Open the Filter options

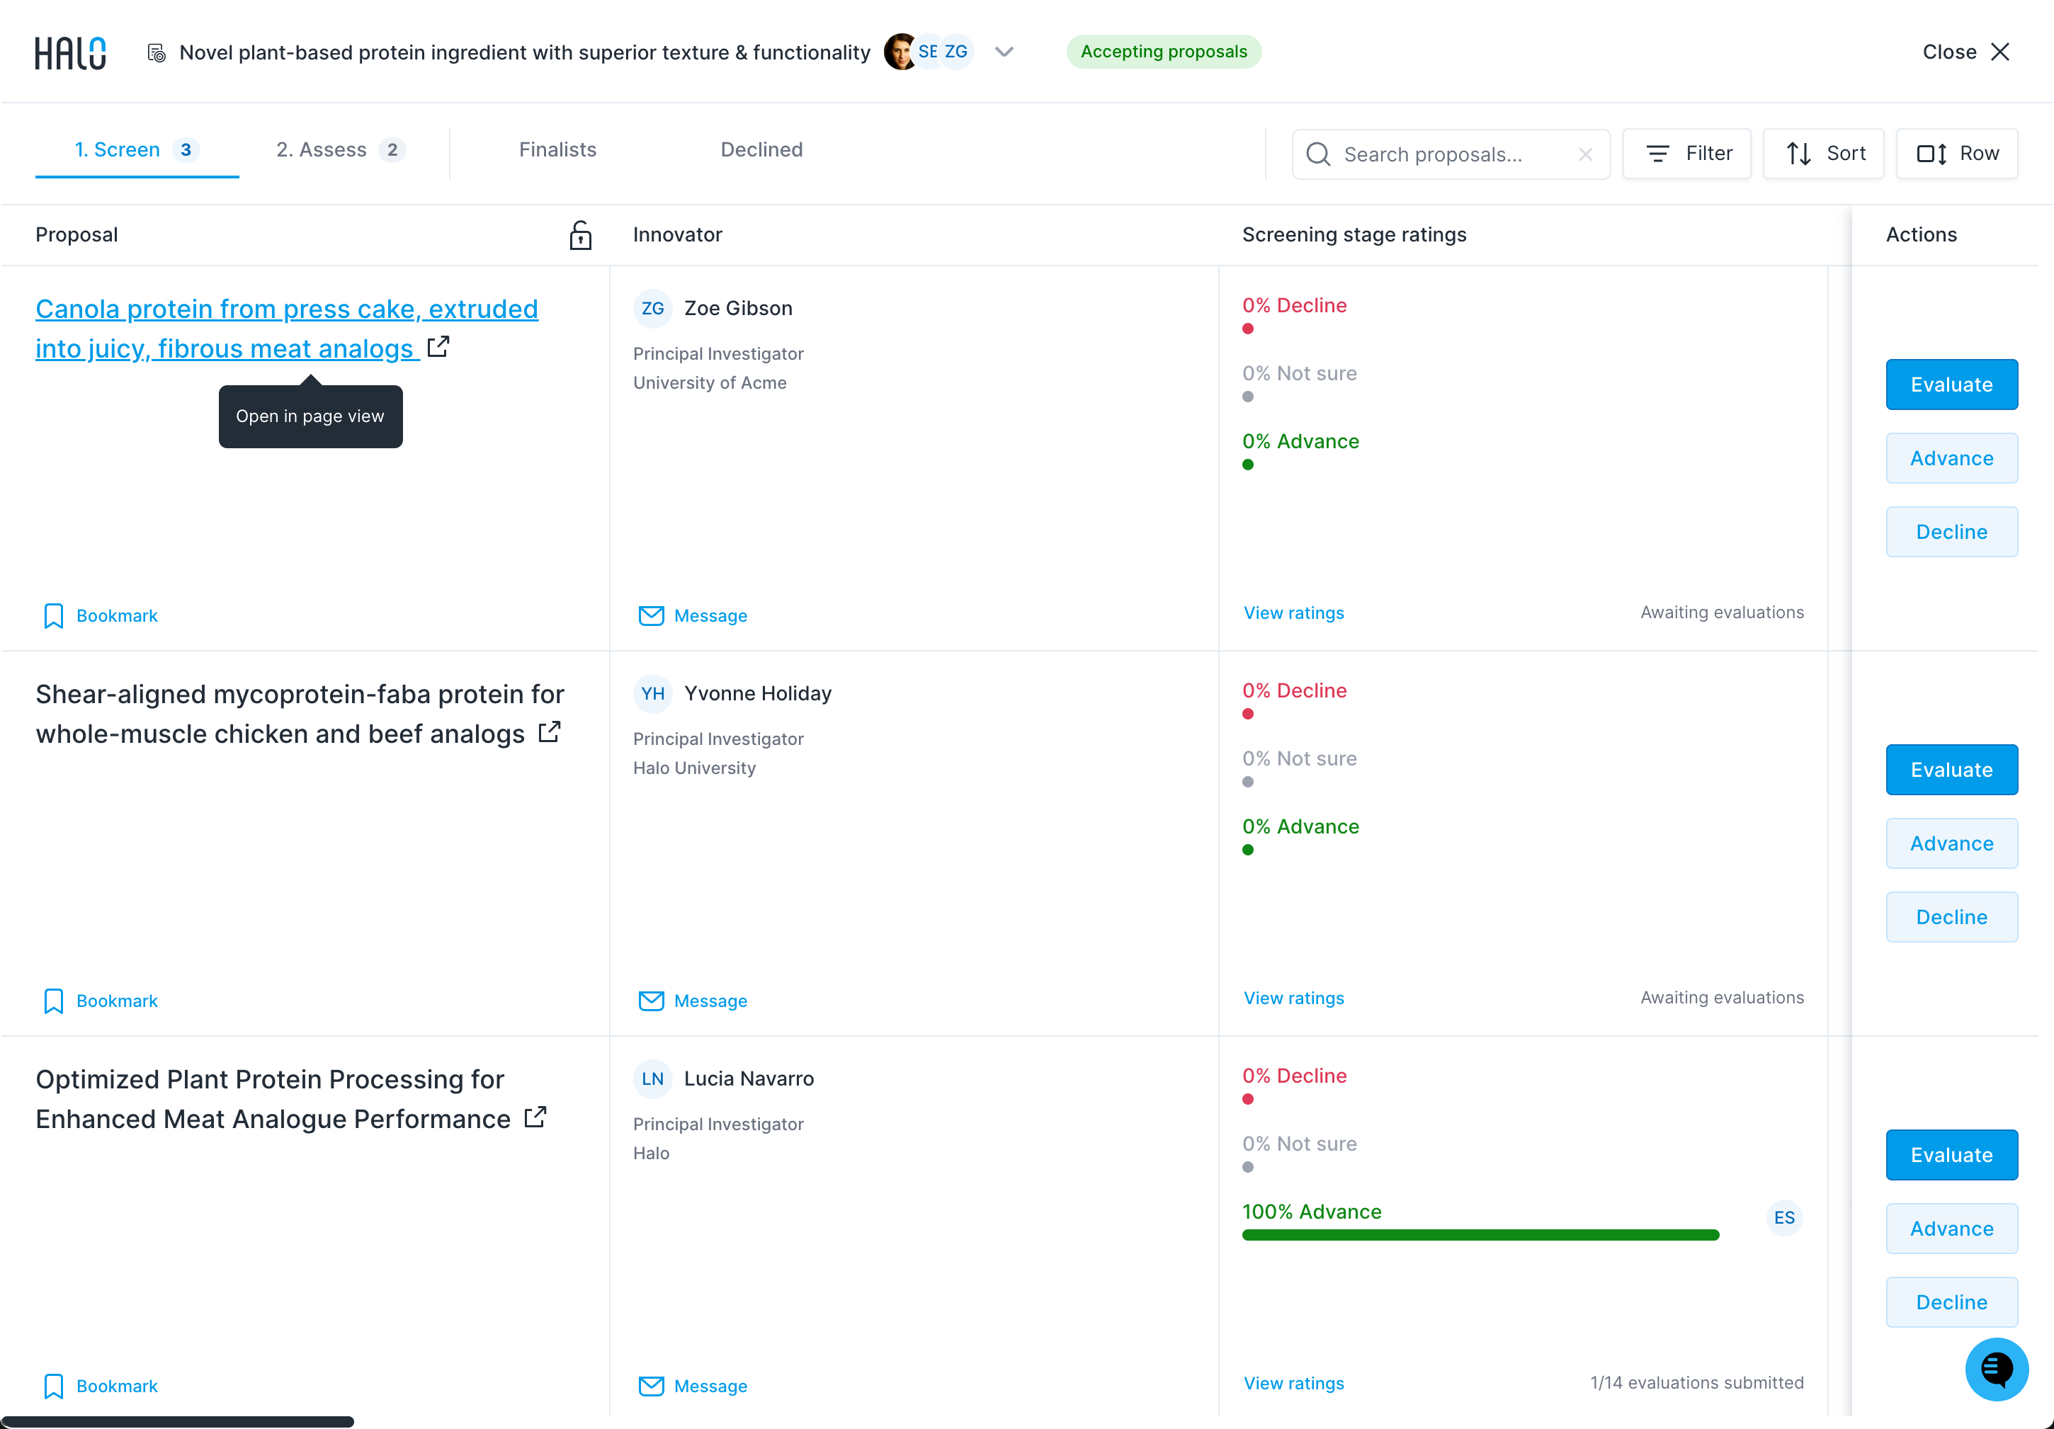point(1687,154)
